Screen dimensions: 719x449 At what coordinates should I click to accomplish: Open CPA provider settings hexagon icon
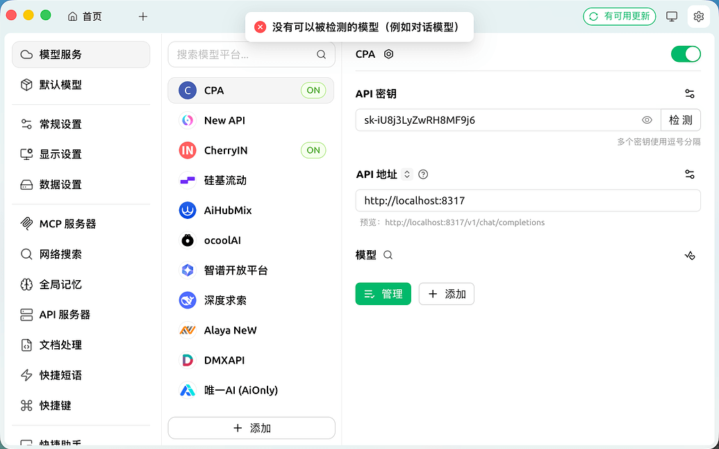[x=388, y=54]
